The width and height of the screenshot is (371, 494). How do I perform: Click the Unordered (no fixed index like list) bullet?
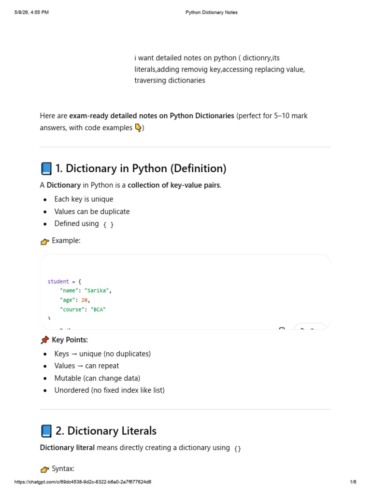pyautogui.click(x=110, y=390)
